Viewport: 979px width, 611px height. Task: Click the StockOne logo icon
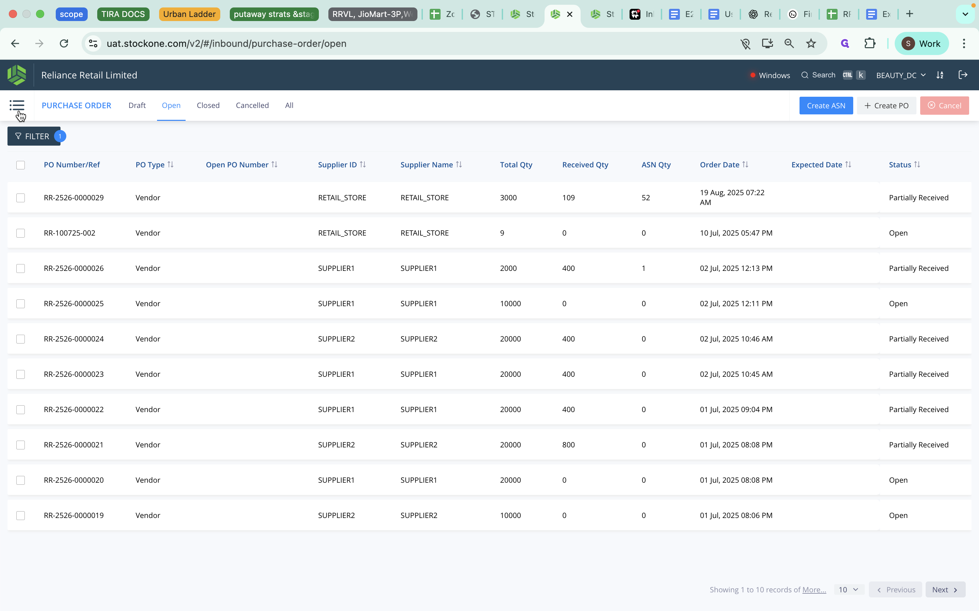(17, 75)
